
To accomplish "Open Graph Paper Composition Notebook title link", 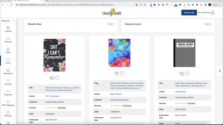I will tap(191, 84).
